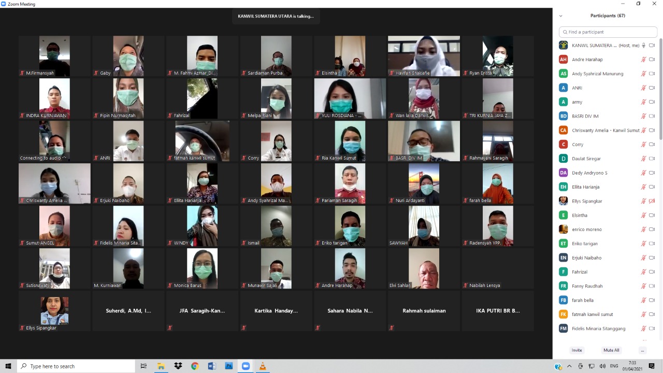
Task: Click the Windows taskbar search box
Action: (x=76, y=366)
